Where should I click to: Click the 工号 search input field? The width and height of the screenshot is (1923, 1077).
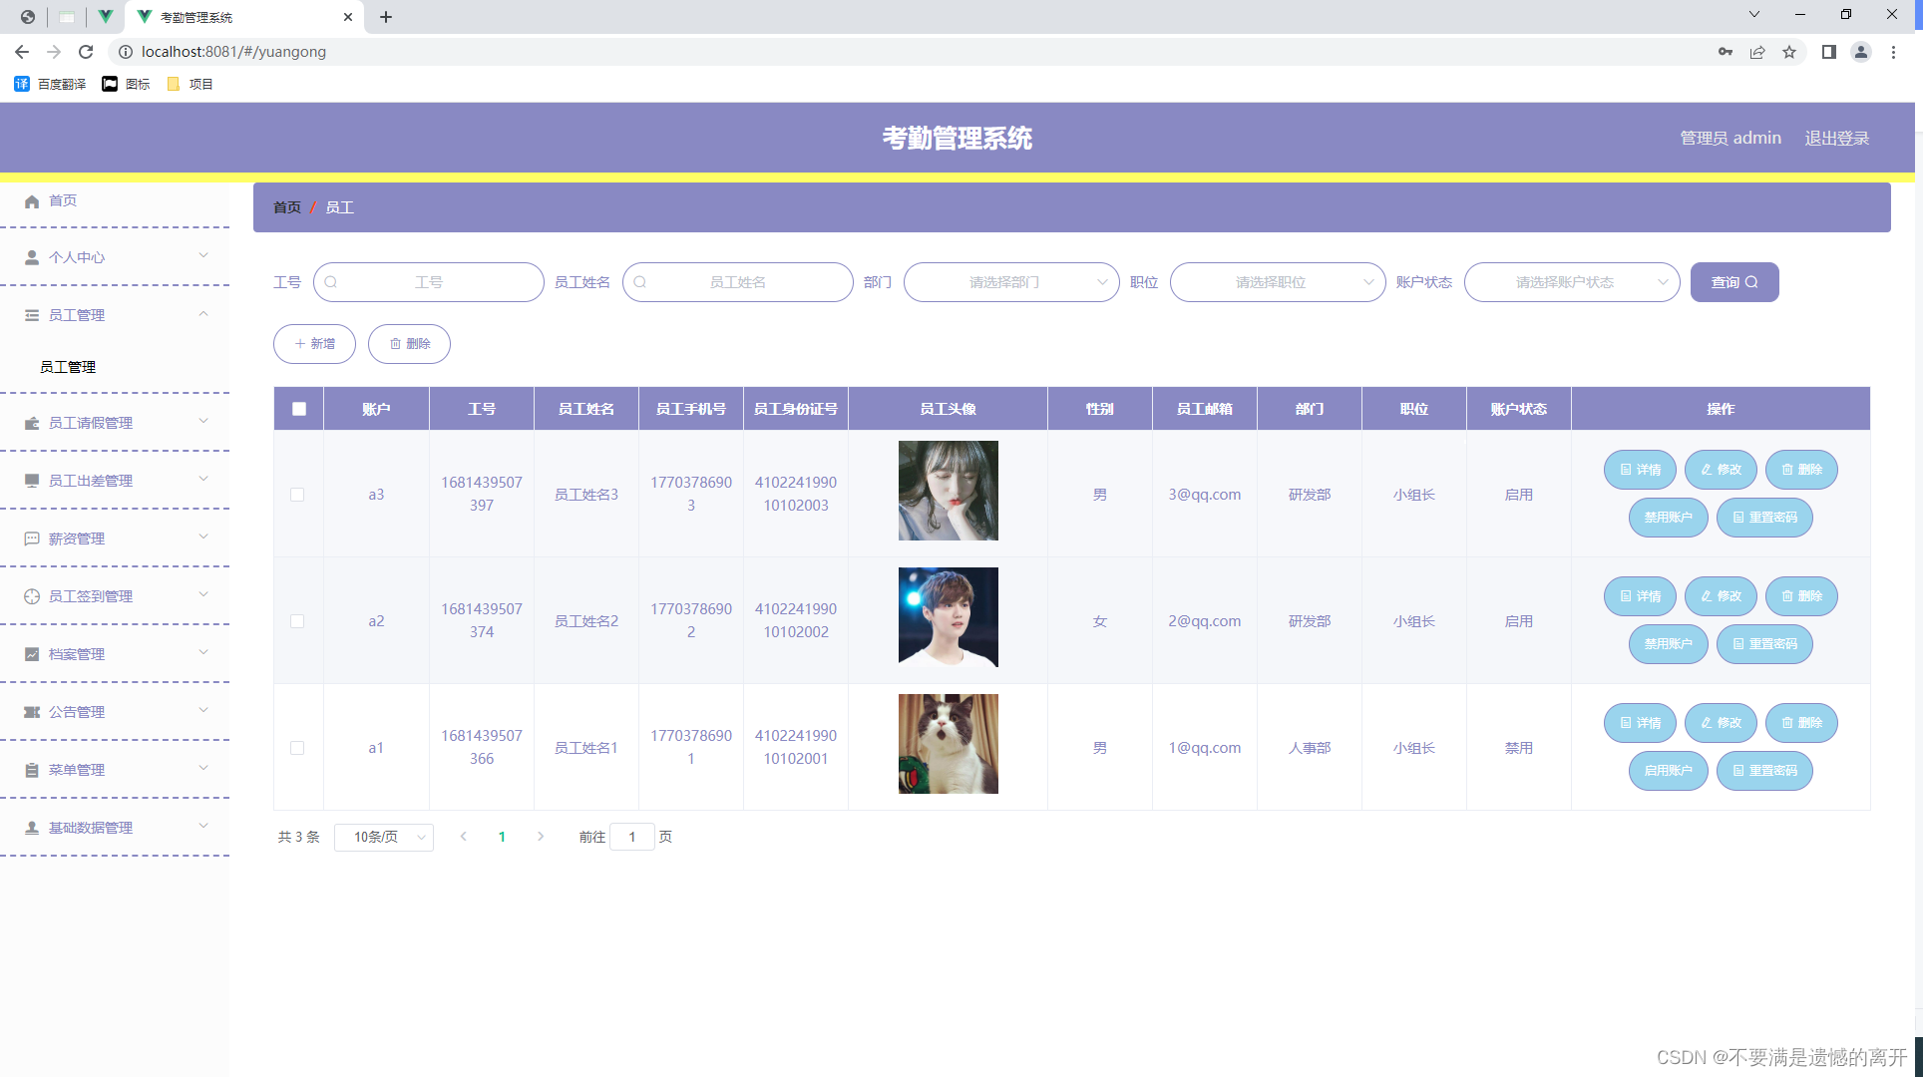pyautogui.click(x=429, y=282)
